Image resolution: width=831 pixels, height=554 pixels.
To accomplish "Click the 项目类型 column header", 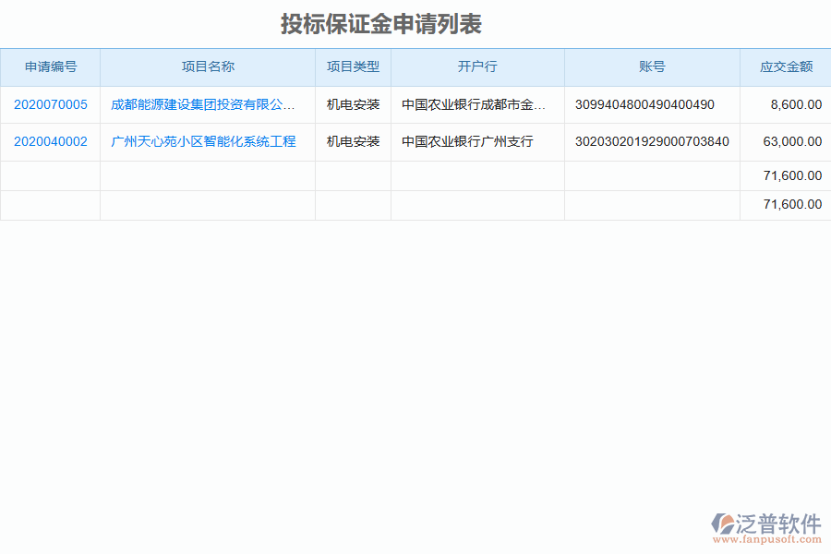I will (x=353, y=66).
